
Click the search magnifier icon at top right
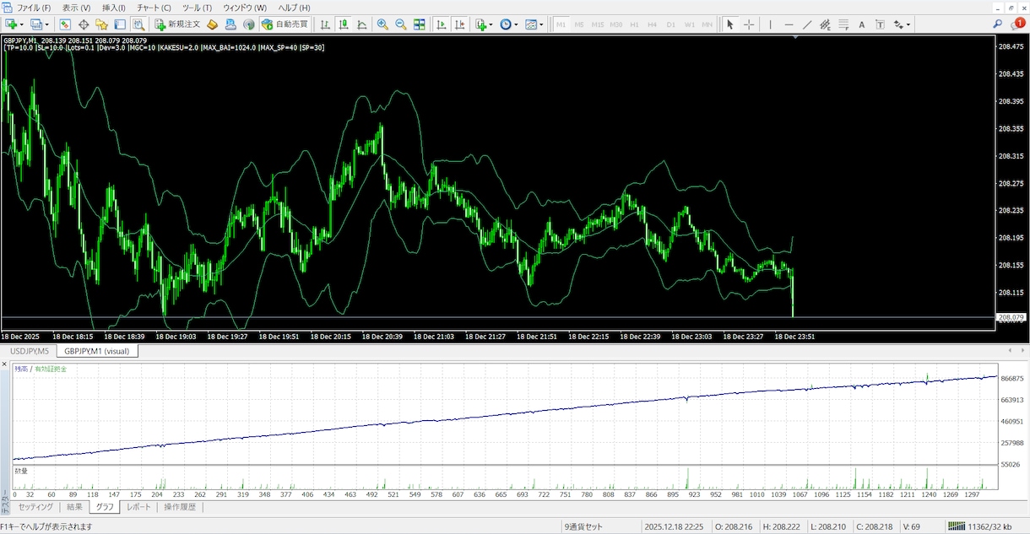pos(997,24)
